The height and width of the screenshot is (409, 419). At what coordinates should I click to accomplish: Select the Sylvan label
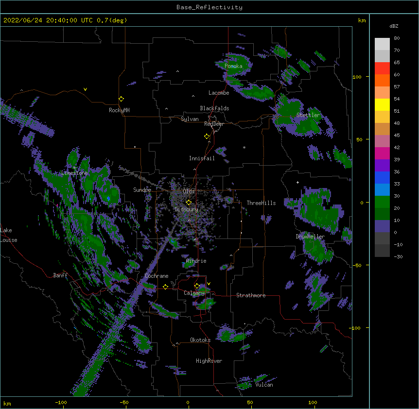[x=190, y=119]
